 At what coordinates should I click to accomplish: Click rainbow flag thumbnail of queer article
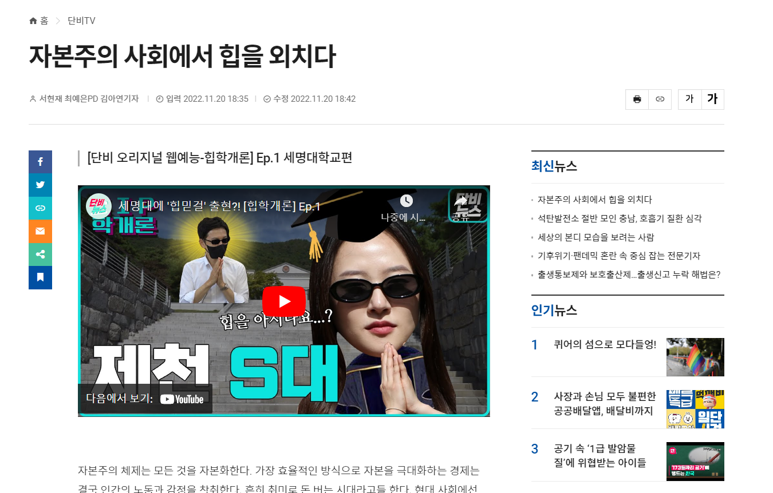click(695, 357)
